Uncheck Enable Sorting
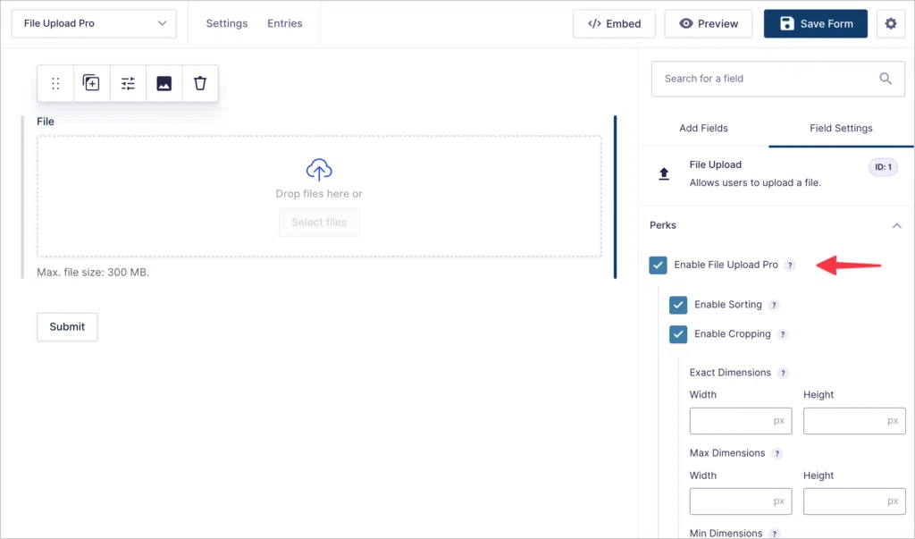 click(678, 305)
